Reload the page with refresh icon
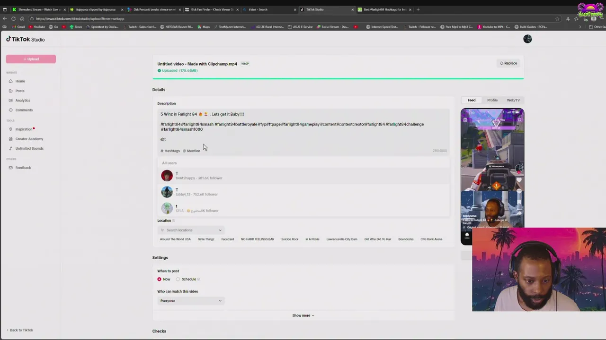 [13, 18]
